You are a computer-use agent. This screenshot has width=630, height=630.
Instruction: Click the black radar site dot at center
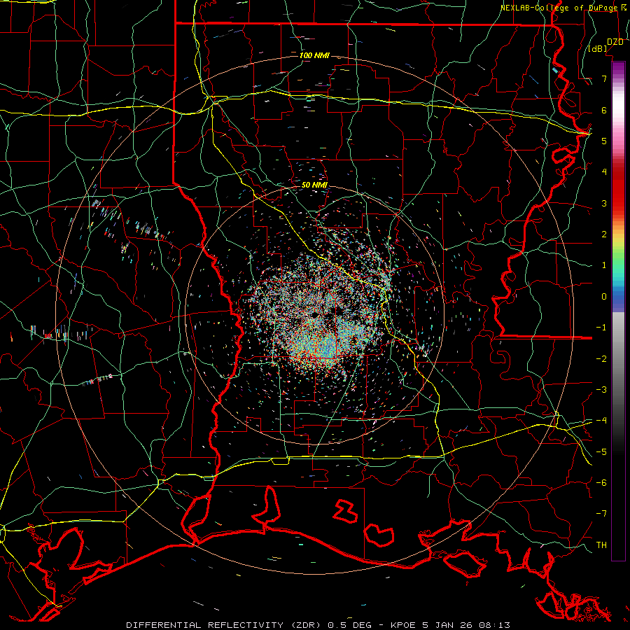pyautogui.click(x=315, y=315)
